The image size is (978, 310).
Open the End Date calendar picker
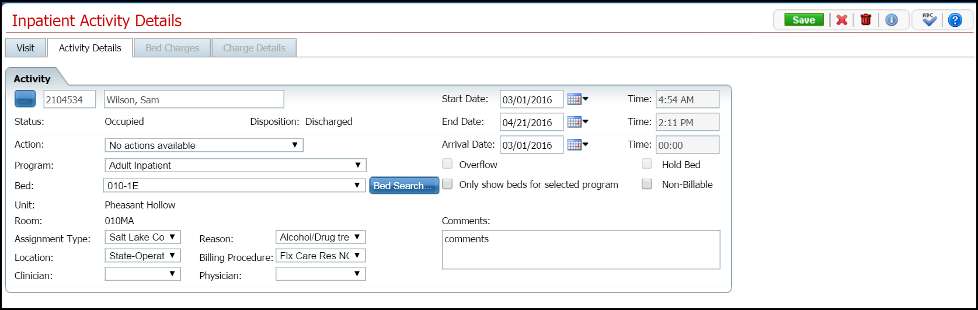[577, 122]
